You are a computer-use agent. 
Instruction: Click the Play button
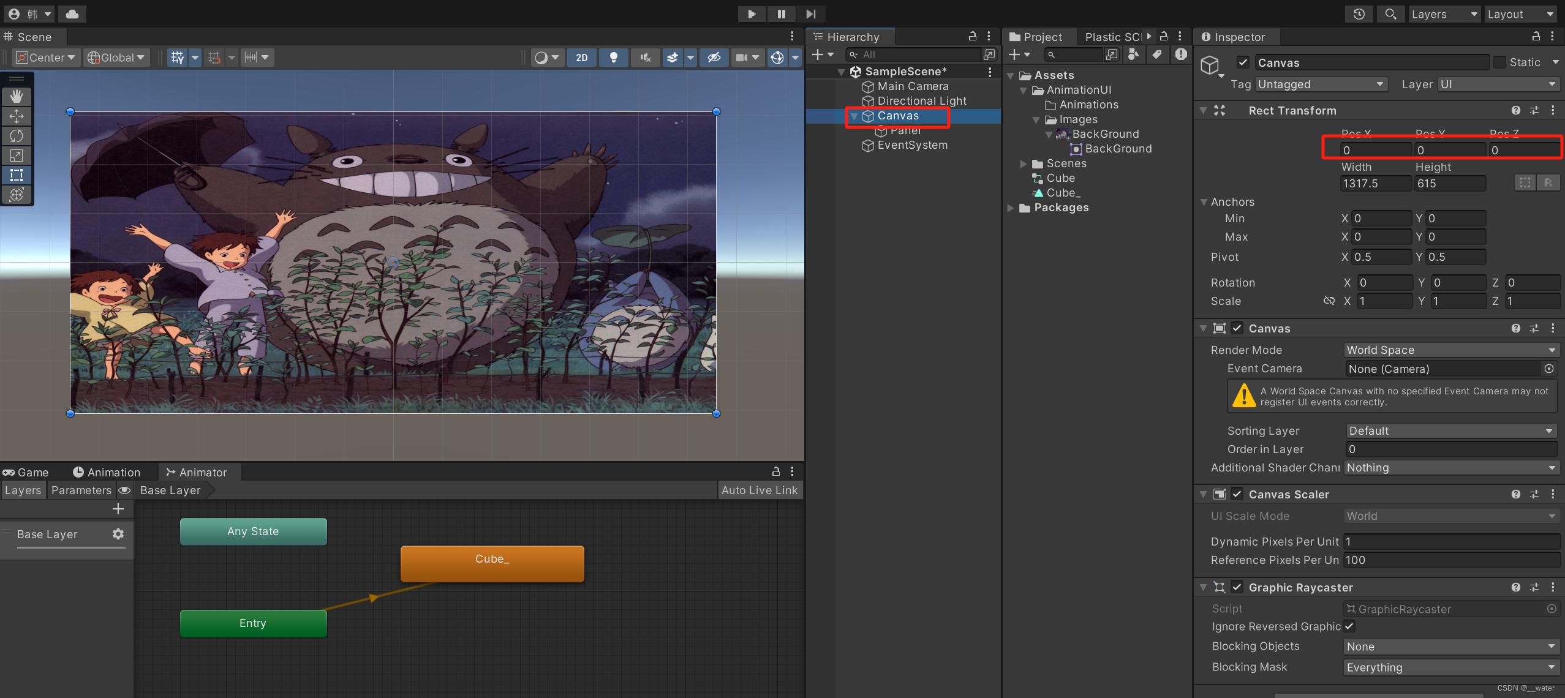pos(752,13)
